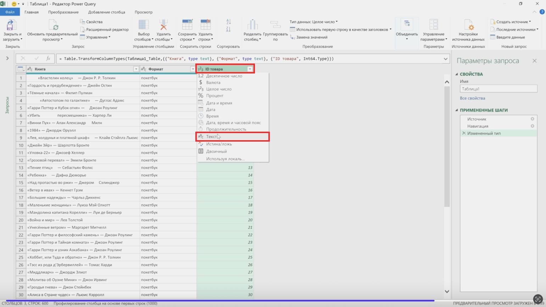Click the Refresh Preview icon

54,25
